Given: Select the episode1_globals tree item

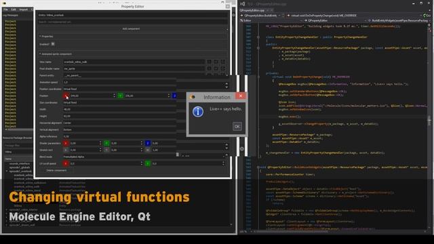Looking at the screenshot, I should (x=20, y=167).
